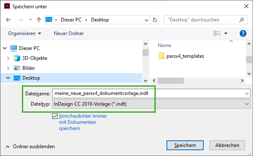Select 'Dieser PC' in address path
This screenshot has height=156, width=253.
tap(71, 20)
